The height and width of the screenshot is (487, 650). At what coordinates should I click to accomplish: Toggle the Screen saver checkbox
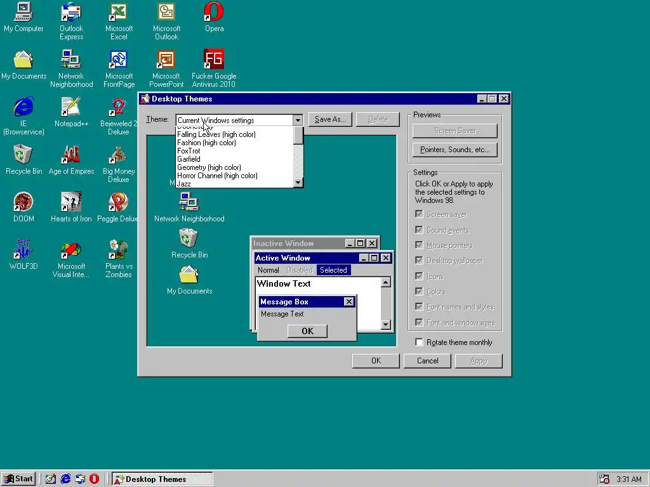tap(419, 214)
